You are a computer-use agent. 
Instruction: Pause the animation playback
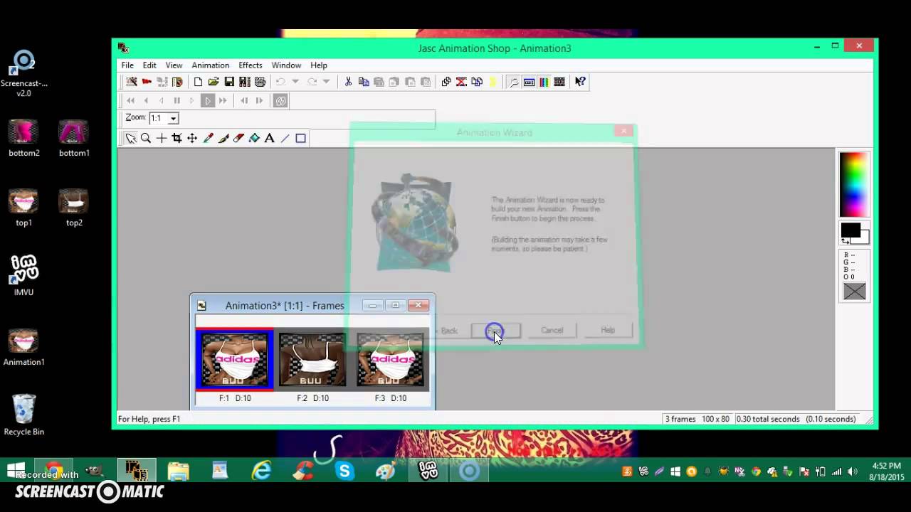(x=177, y=100)
